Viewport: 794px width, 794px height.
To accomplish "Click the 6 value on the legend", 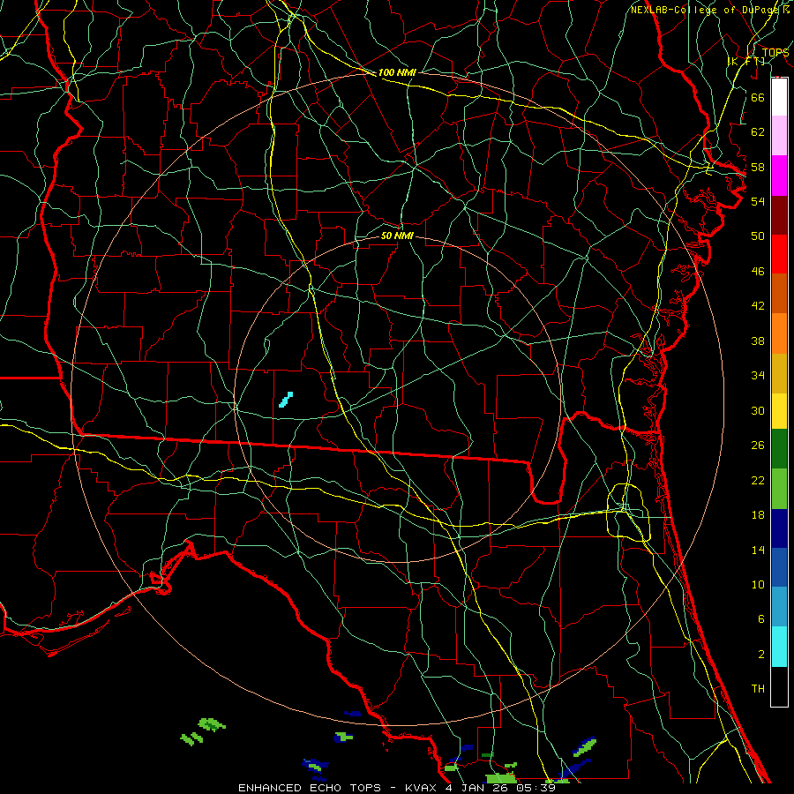I will click(760, 619).
